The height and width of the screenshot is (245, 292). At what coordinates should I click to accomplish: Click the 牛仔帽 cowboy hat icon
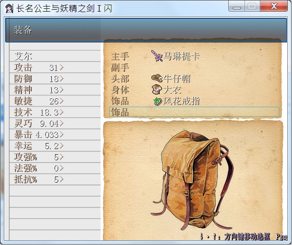pos(157,78)
